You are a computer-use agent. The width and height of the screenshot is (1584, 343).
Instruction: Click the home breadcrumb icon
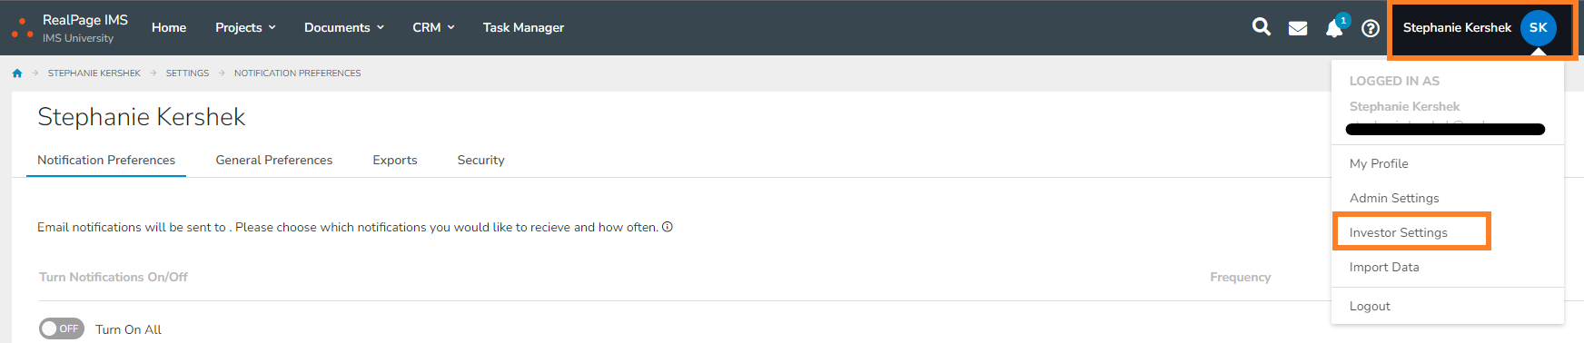[x=17, y=73]
